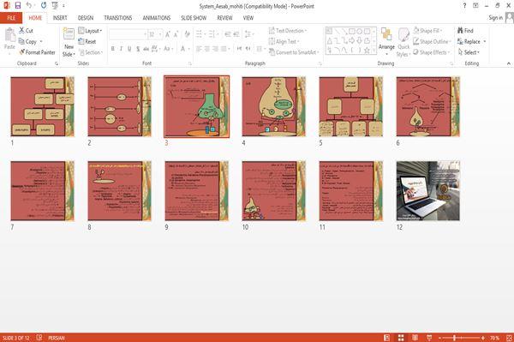This screenshot has height=342, width=514.
Task: Select slide 6 thumbnail
Action: click(427, 106)
